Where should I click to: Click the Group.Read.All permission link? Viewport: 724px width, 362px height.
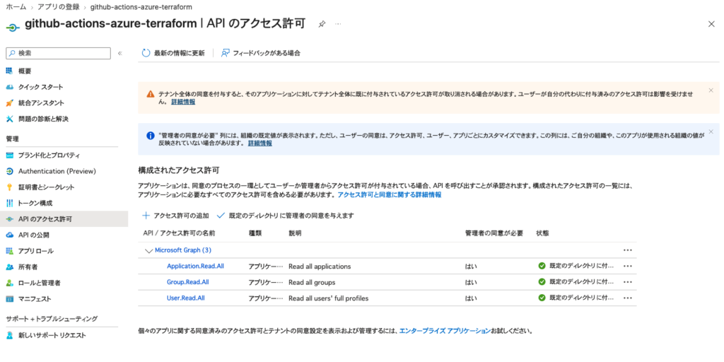pos(187,281)
